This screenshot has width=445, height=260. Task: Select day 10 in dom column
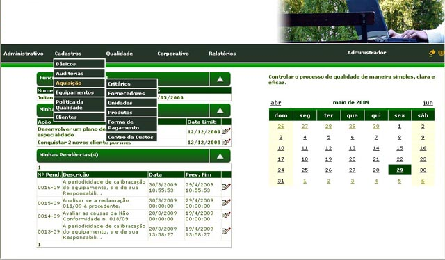pos(281,148)
